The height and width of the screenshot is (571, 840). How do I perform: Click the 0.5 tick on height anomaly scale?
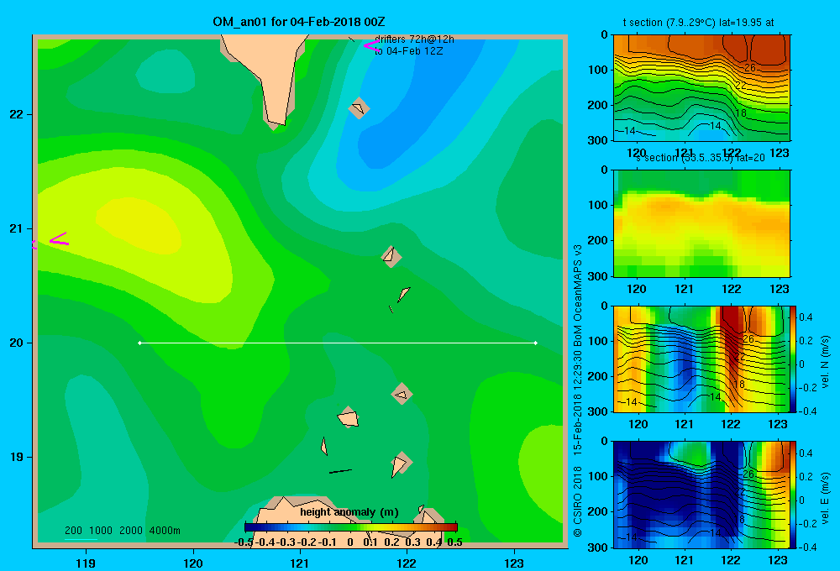coord(454,542)
